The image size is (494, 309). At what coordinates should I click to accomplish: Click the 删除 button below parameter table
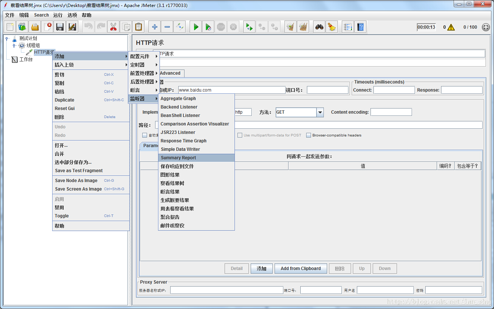coord(340,269)
